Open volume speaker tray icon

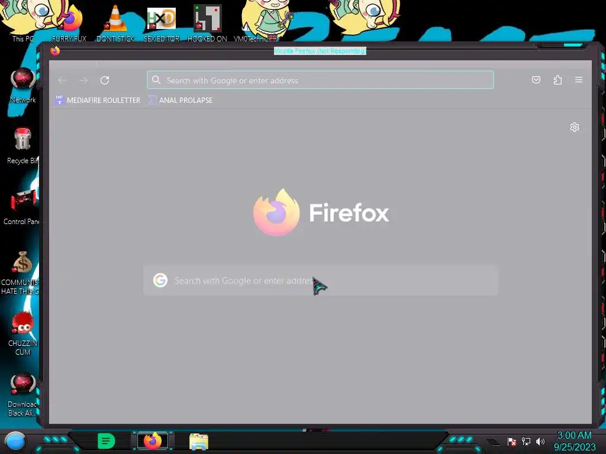[x=540, y=441]
